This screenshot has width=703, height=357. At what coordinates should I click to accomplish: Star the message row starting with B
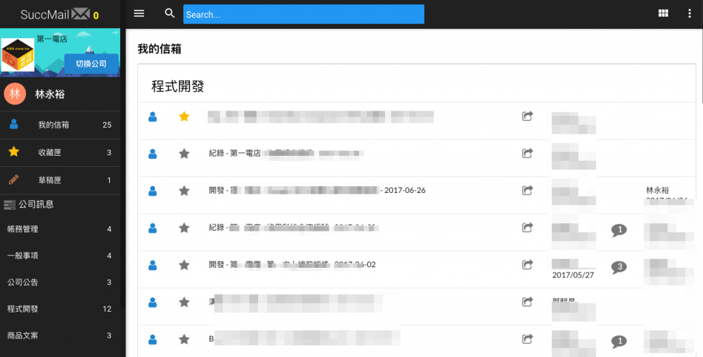(x=184, y=340)
